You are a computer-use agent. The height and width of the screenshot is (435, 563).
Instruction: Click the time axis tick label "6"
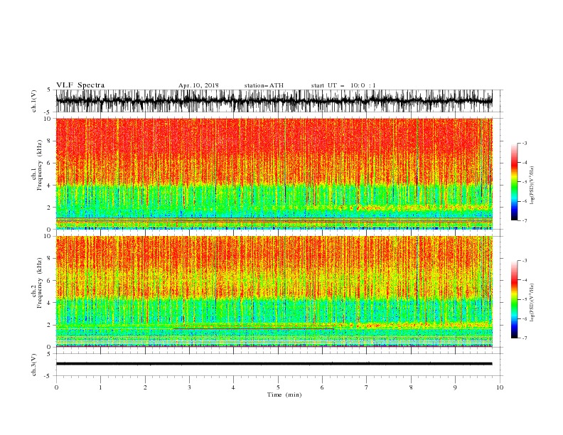coord(322,387)
